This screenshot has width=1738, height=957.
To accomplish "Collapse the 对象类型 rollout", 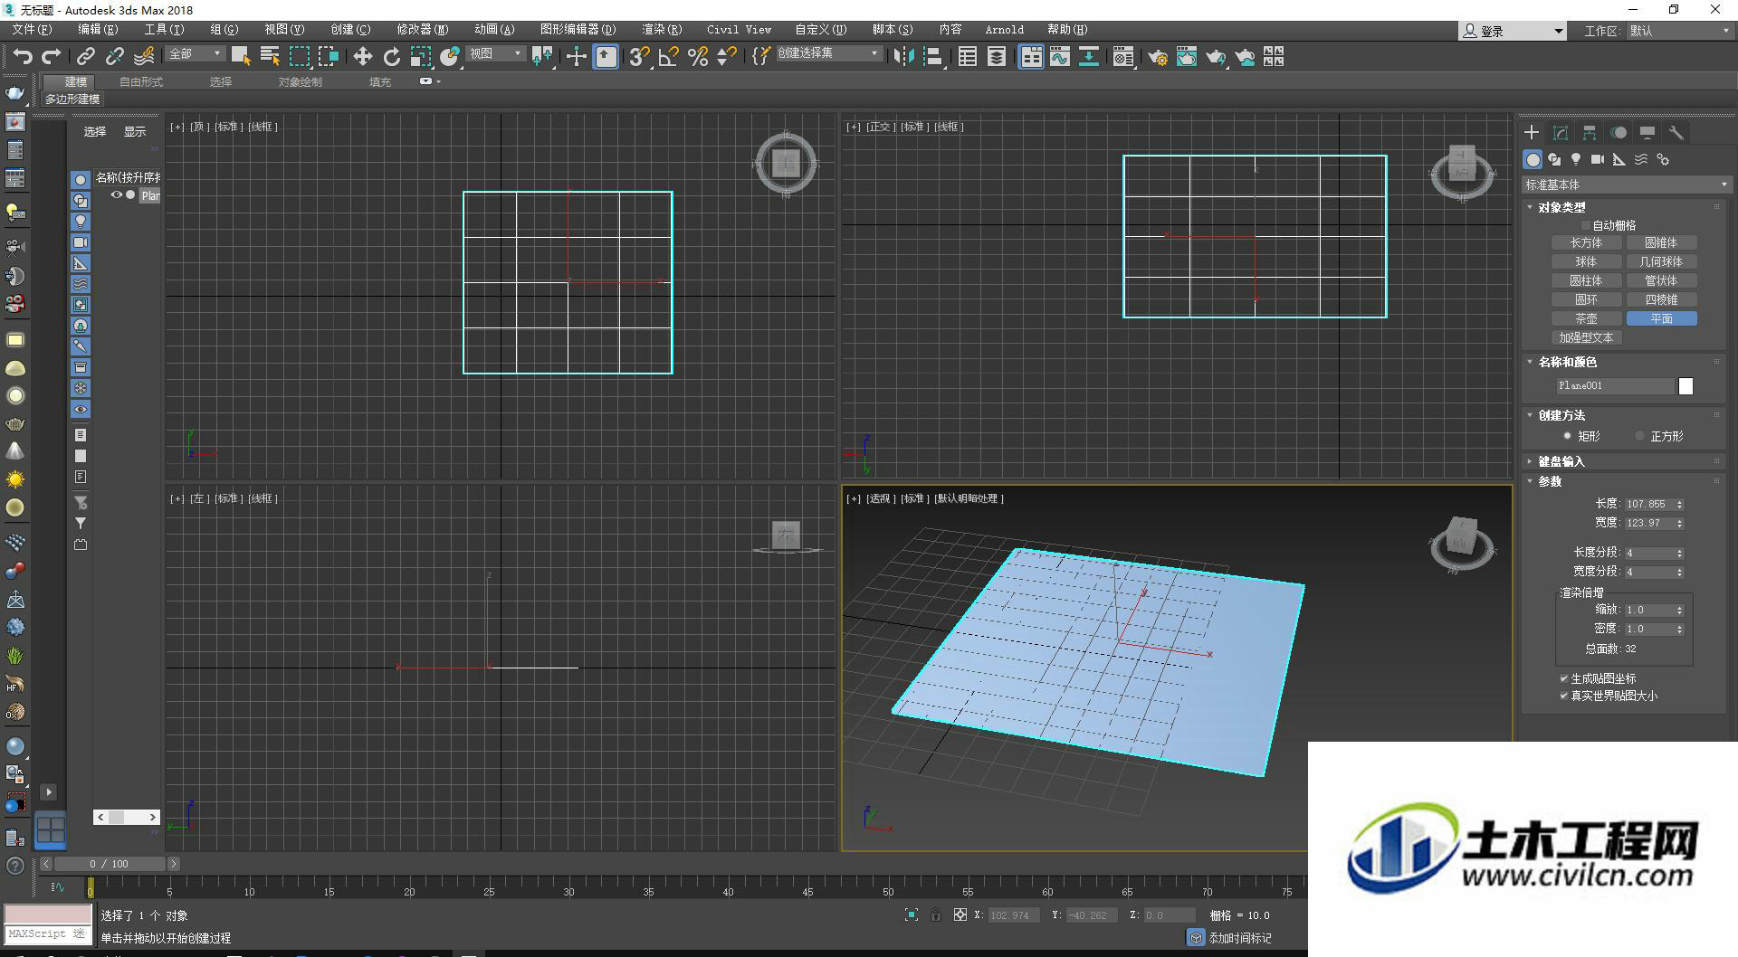I will (1561, 207).
